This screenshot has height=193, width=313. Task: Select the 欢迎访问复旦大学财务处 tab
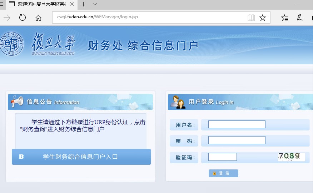(x=42, y=4)
